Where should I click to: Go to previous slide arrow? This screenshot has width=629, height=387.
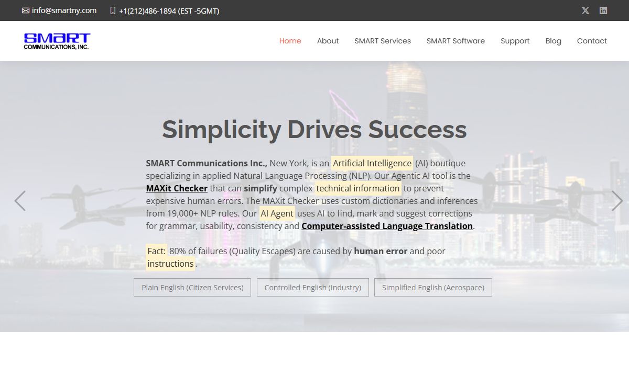coord(20,201)
